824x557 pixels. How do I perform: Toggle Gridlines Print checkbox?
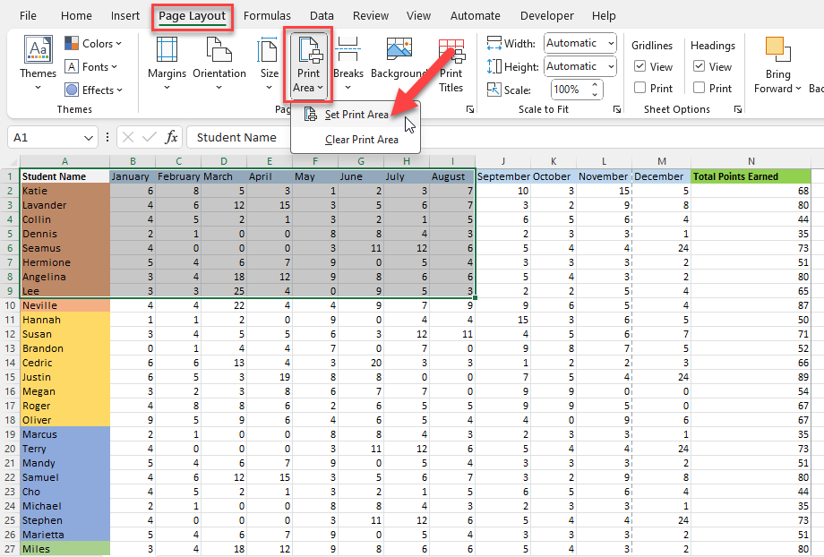[639, 88]
